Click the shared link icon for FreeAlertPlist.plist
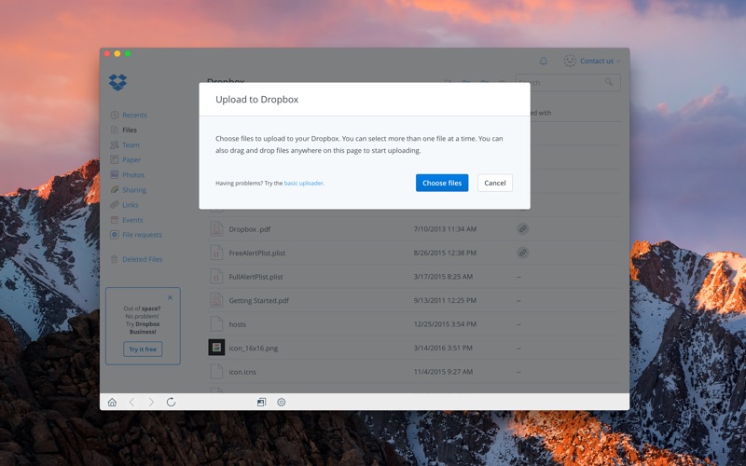Screen dimensions: 746x466 click(x=523, y=253)
